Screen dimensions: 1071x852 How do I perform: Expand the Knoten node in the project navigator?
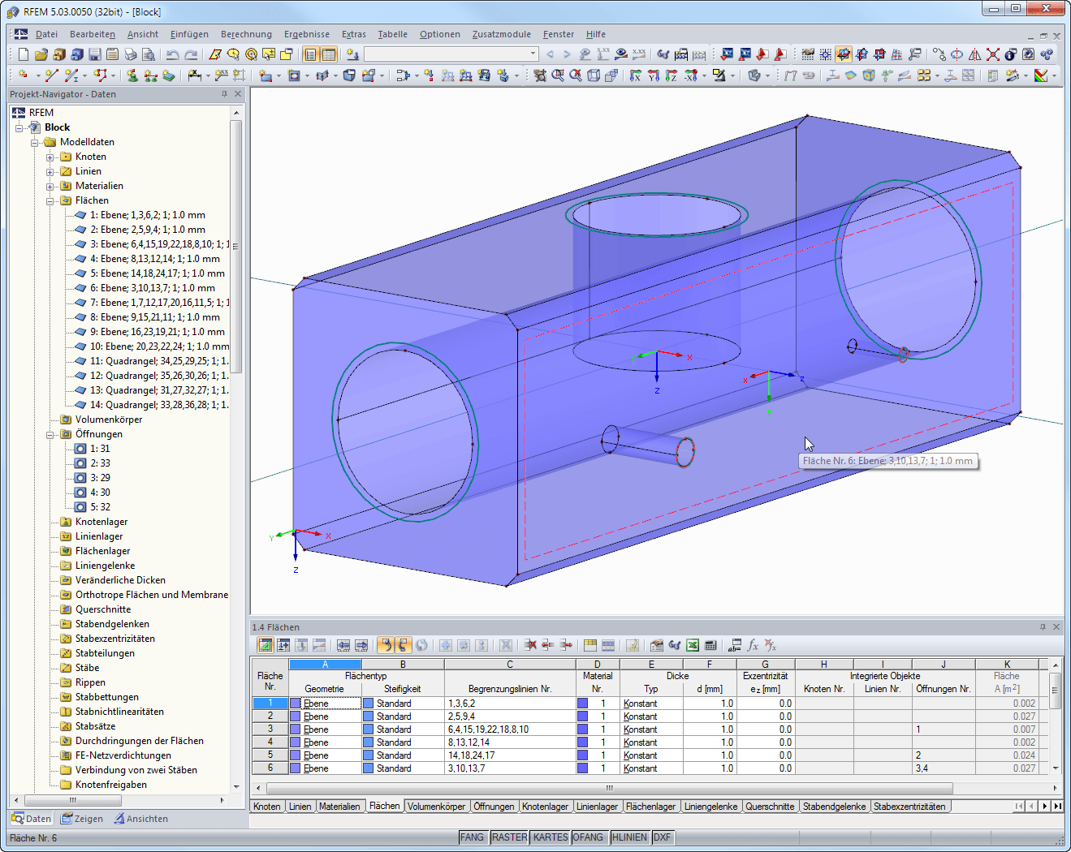click(50, 156)
